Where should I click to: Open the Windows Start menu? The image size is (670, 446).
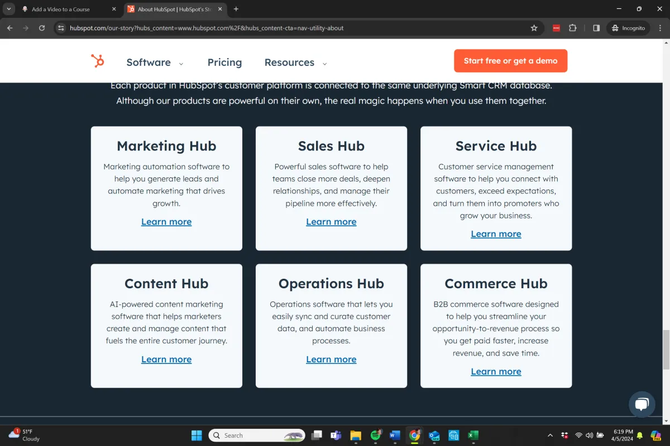click(x=197, y=435)
